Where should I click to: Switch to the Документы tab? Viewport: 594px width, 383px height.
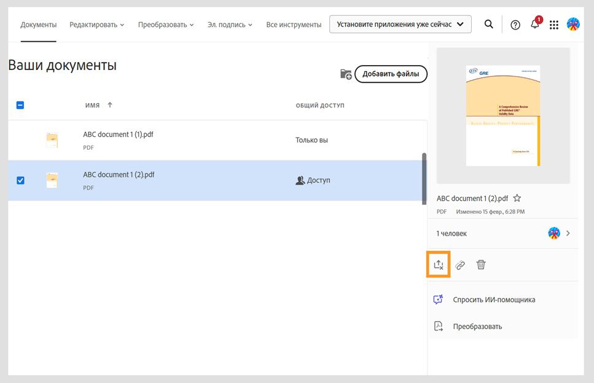[38, 25]
